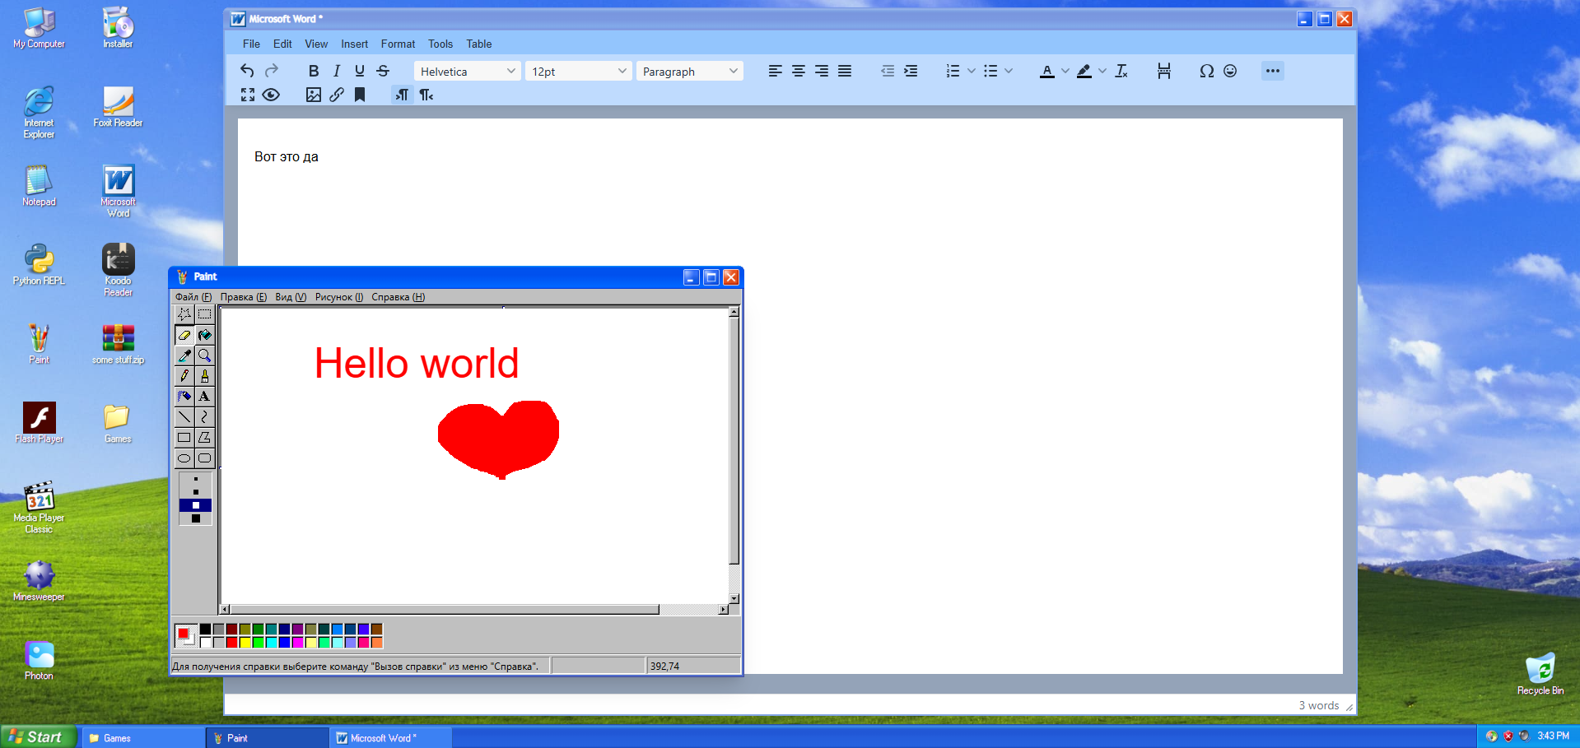Click the Start button
The image size is (1580, 748).
tap(38, 737)
